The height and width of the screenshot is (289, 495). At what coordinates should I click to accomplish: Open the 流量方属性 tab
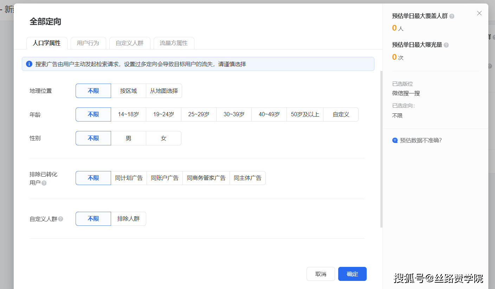174,43
